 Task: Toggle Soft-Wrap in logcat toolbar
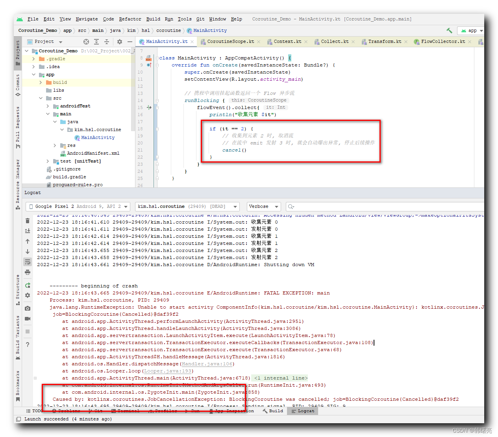coord(28,262)
